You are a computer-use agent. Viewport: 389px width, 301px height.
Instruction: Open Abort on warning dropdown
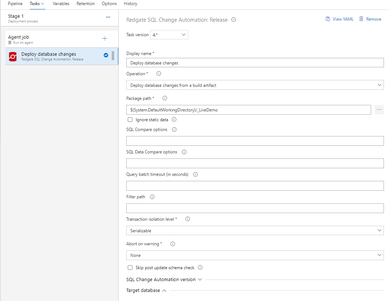point(255,255)
